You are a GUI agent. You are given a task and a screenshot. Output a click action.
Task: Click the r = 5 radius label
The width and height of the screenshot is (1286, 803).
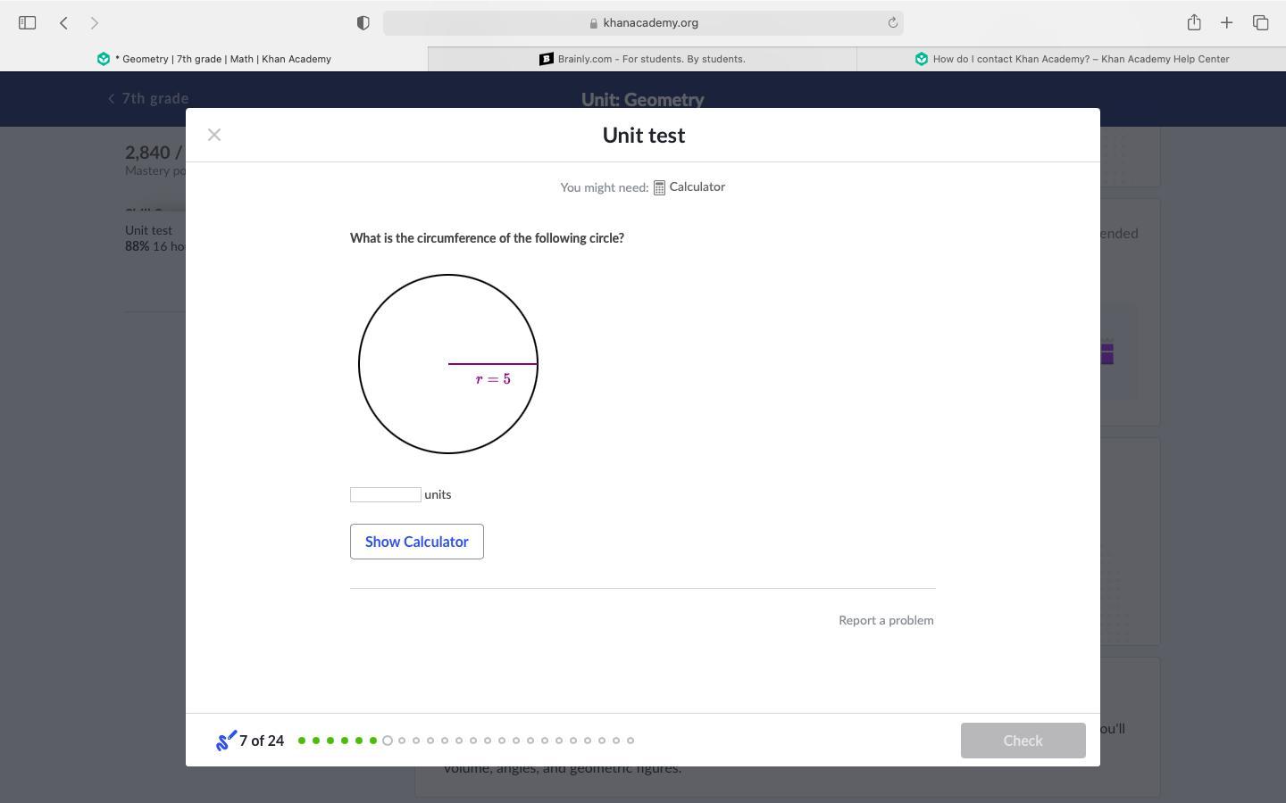pyautogui.click(x=493, y=379)
